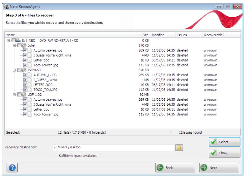Check the E: drive root checkbox
Viewport: 244px width, 176px height.
[14, 40]
